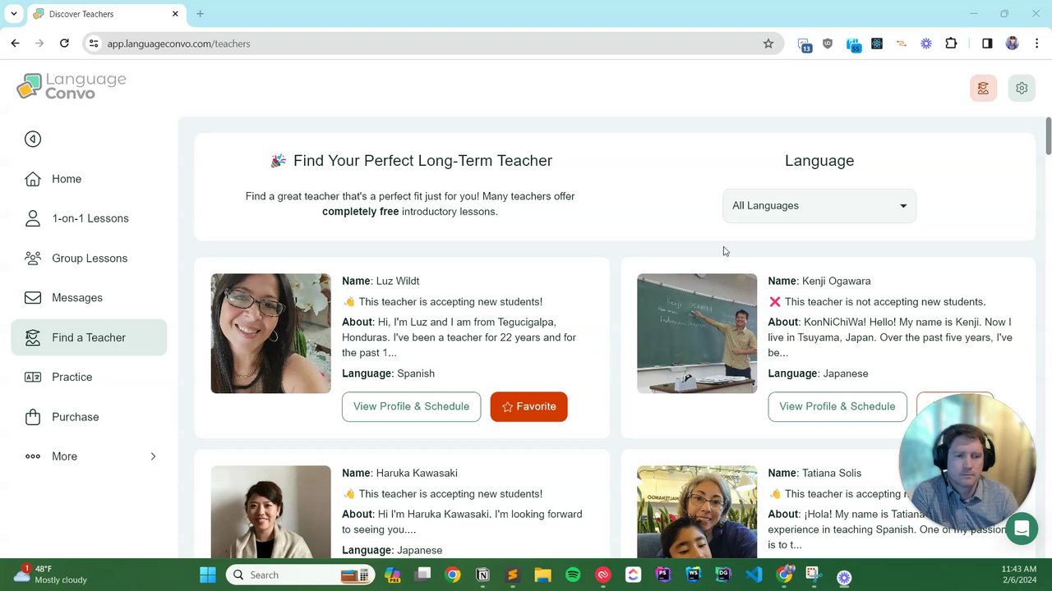The height and width of the screenshot is (591, 1052).
Task: Open 1-on-1 Lessons menu item
Action: (89, 218)
